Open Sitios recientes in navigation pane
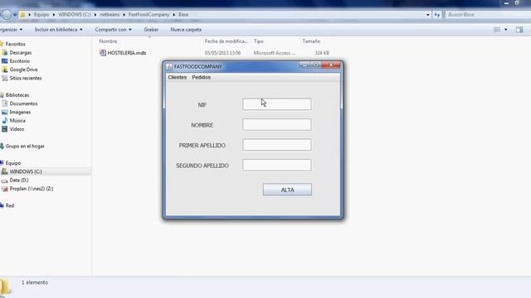Image resolution: width=531 pixels, height=298 pixels. [x=26, y=78]
